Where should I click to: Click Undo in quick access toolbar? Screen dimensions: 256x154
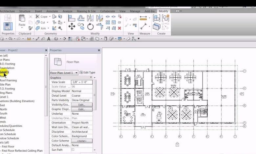tap(11, 39)
